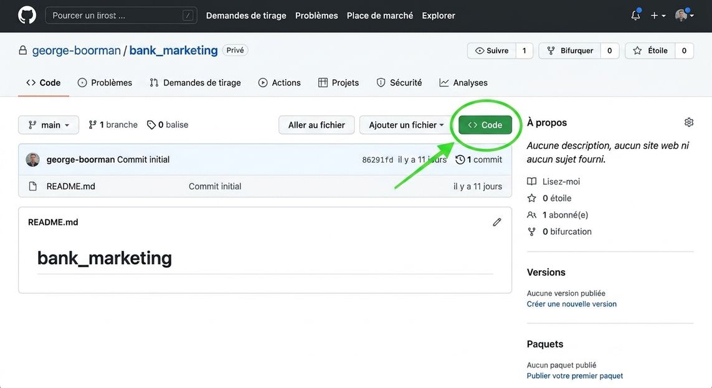This screenshot has height=388, width=712.
Task: Open the Commit initial message in header row
Action: [143, 159]
